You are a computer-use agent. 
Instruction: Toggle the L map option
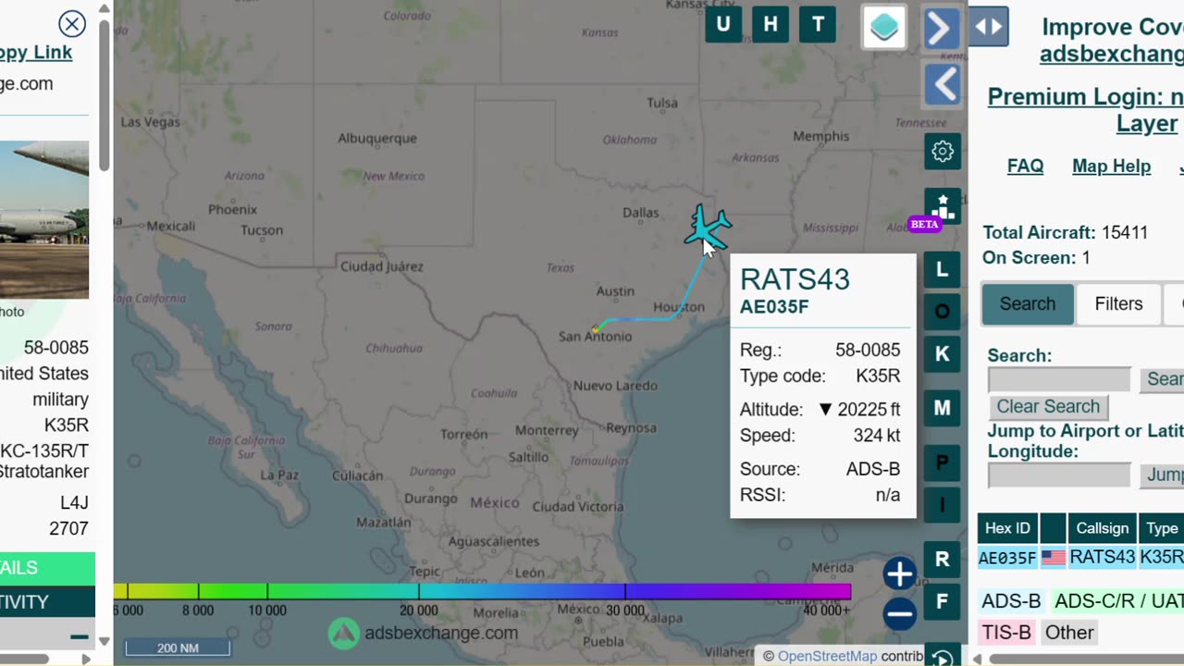[942, 269]
